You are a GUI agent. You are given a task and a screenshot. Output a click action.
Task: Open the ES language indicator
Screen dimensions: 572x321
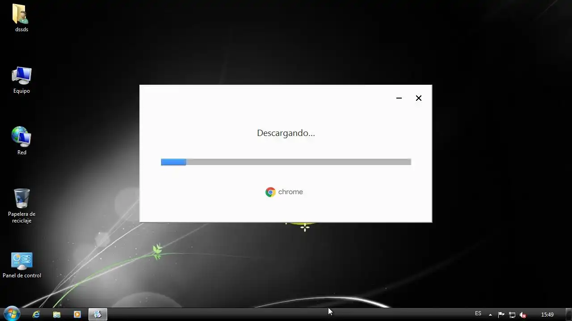tap(478, 314)
